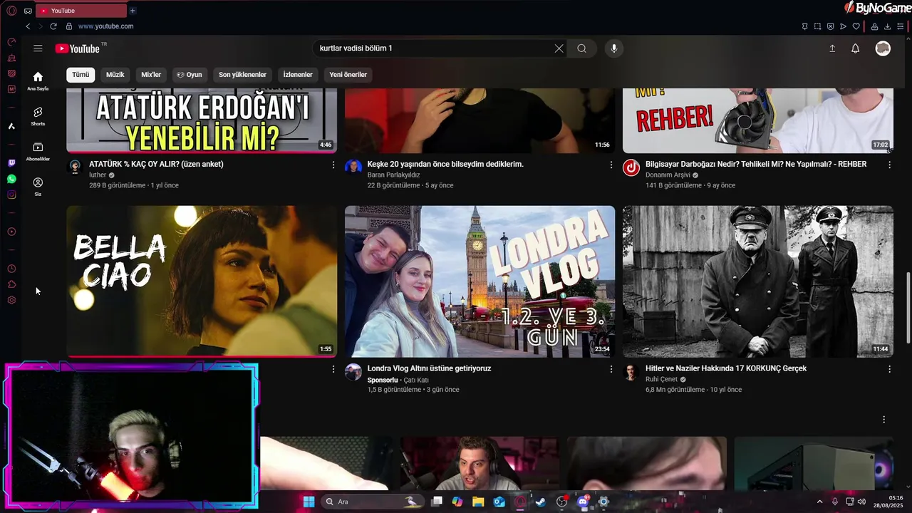Open YouTube notifications bell

click(855, 48)
